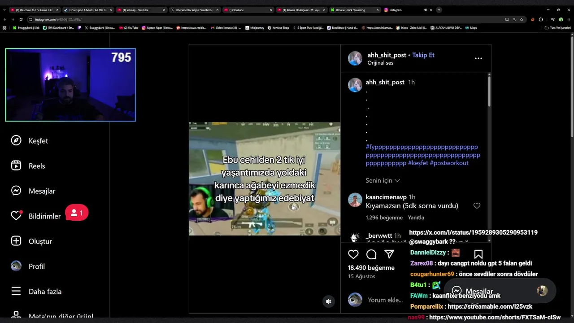Open 'Orijinal ses' audio link
574x323 pixels.
click(x=380, y=63)
